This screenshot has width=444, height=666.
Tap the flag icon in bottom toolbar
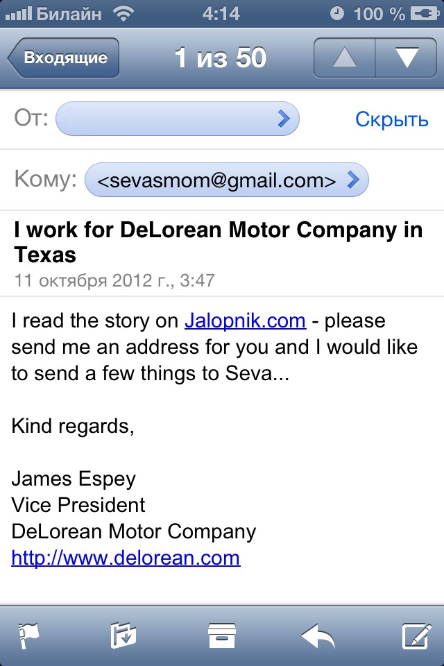(29, 635)
